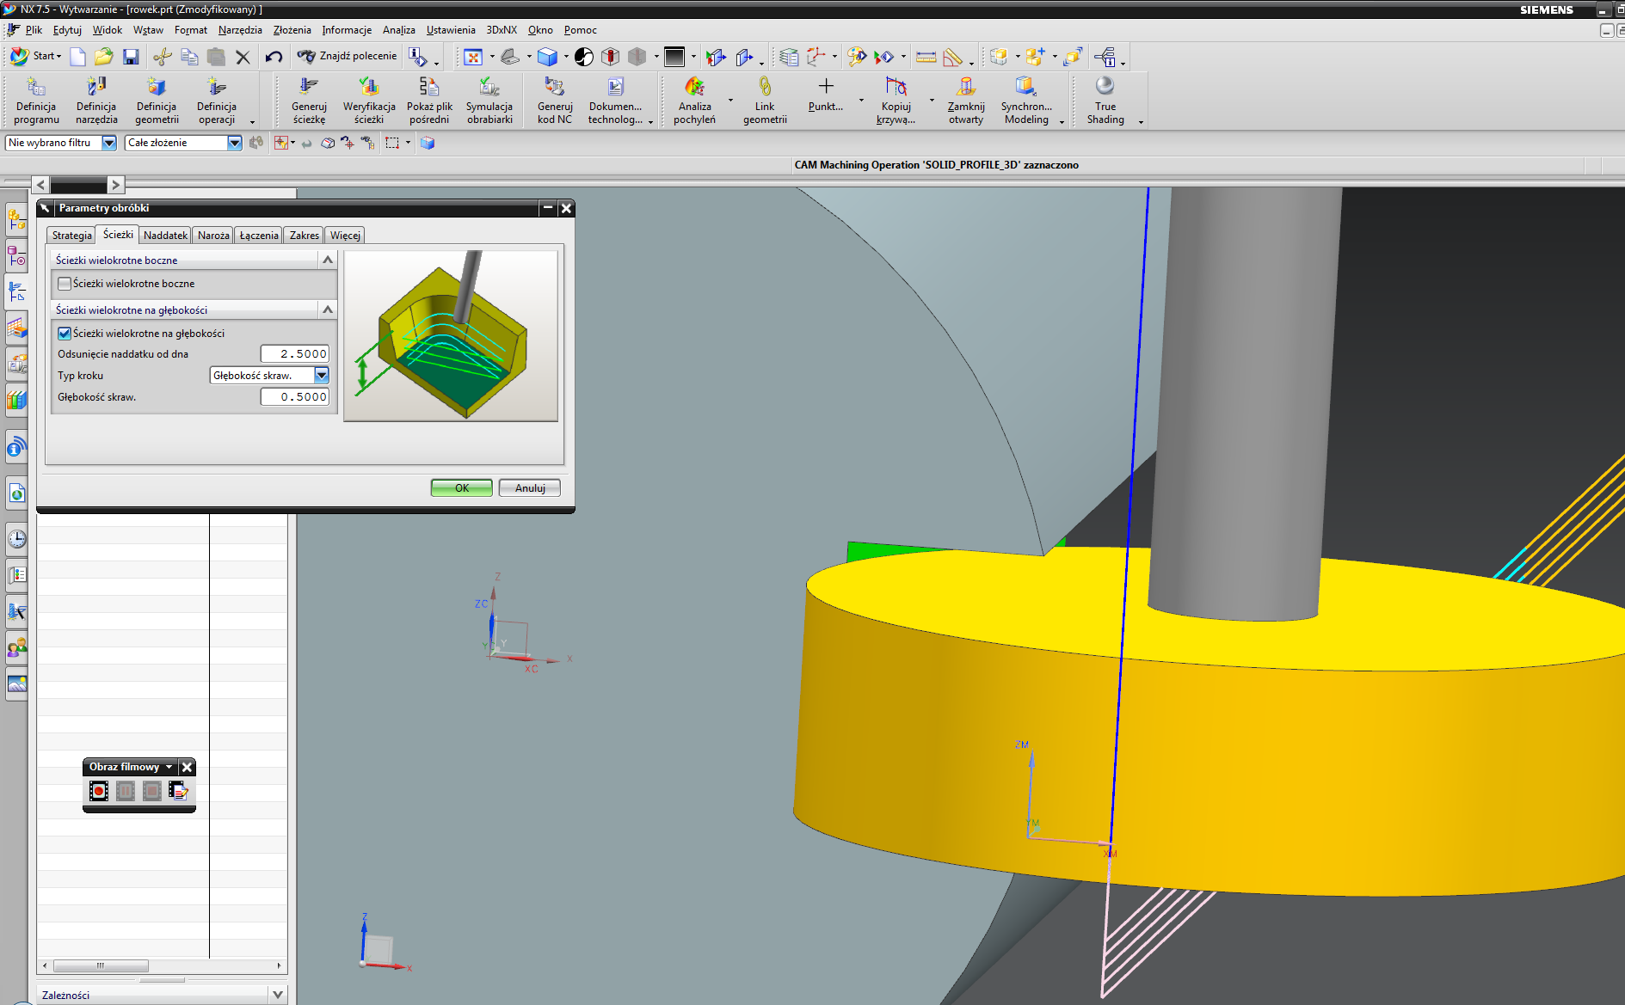Click the Undo arrow icon
This screenshot has width=1625, height=1005.
click(x=274, y=57)
